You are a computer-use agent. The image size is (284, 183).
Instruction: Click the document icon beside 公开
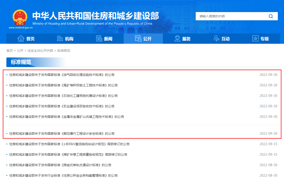[x=138, y=39]
